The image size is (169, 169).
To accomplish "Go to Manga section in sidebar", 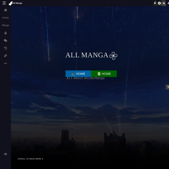I will 5,25.
